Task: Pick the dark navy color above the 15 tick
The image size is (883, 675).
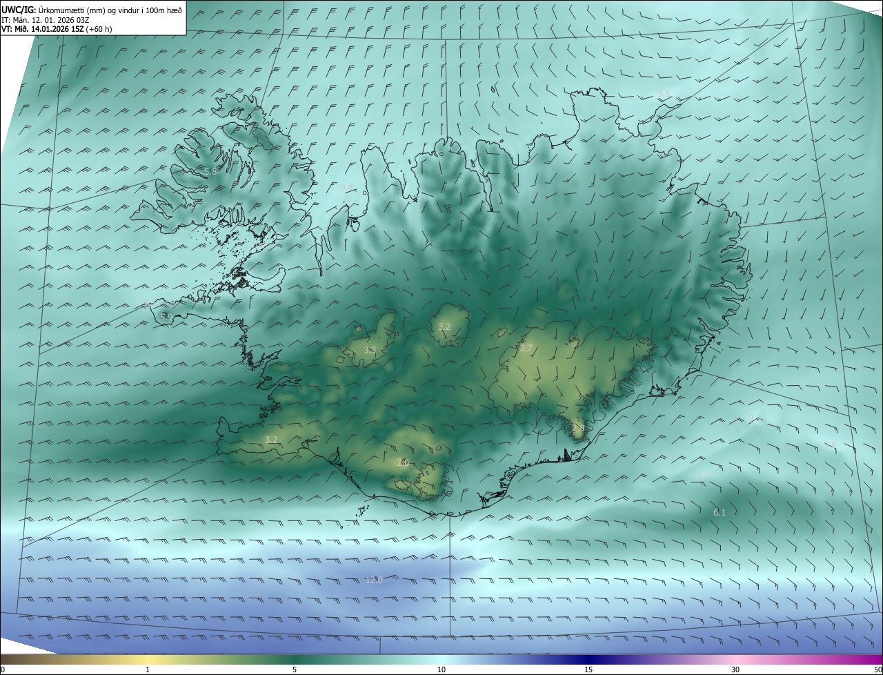Action: [x=588, y=659]
